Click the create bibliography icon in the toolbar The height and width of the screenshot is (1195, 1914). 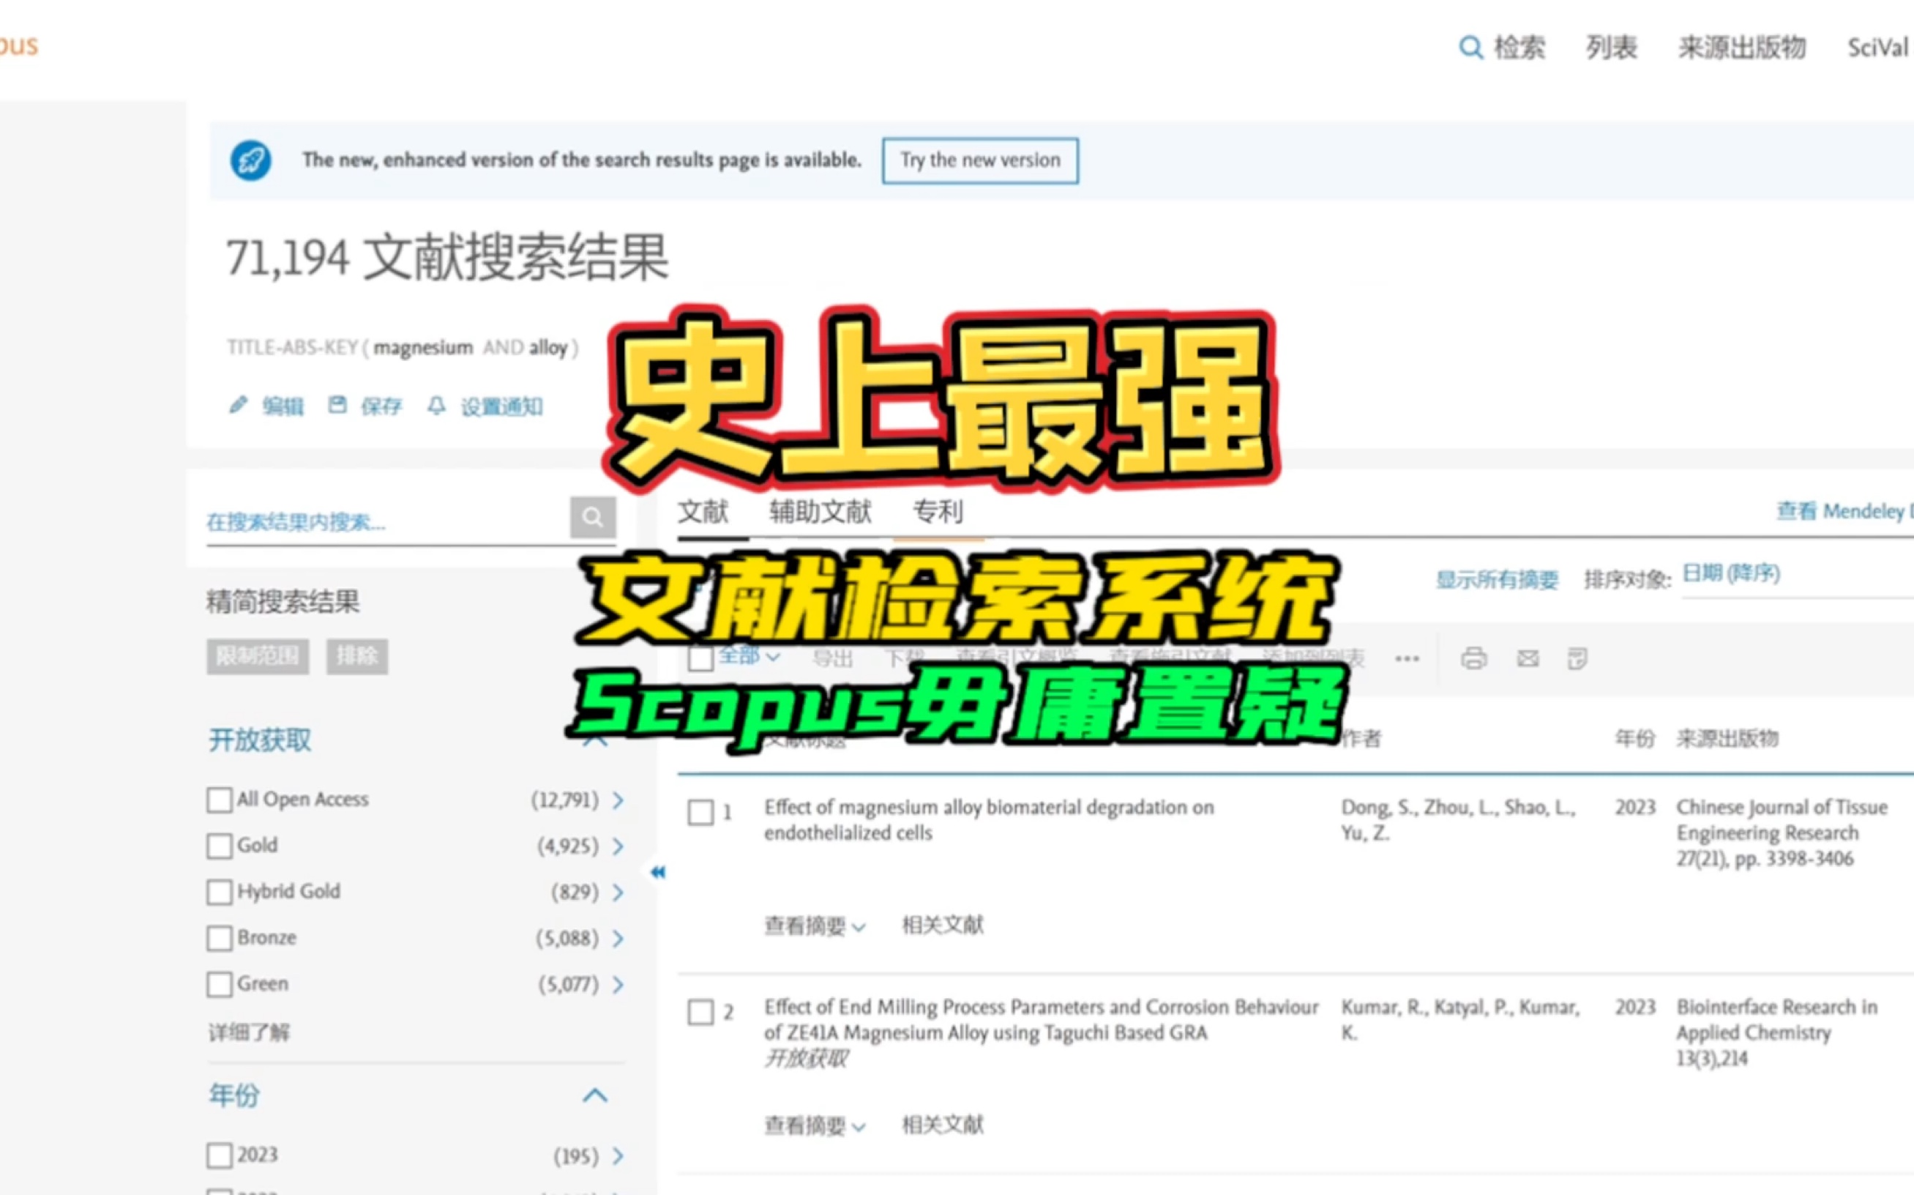pyautogui.click(x=1577, y=658)
